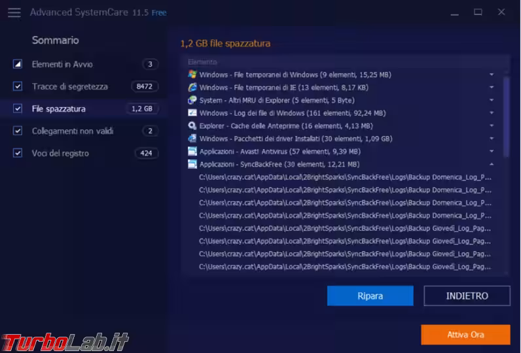Screen dimensions: 521x353
Task: Click the Attiva Ora button
Action: point(465,335)
